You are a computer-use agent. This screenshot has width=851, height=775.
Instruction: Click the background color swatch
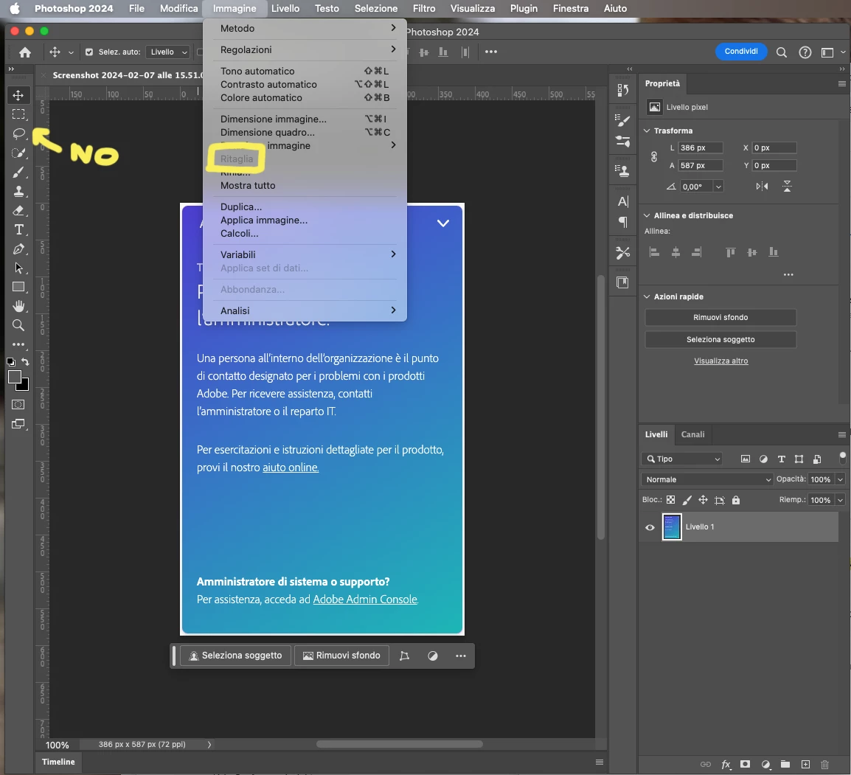coord(24,386)
